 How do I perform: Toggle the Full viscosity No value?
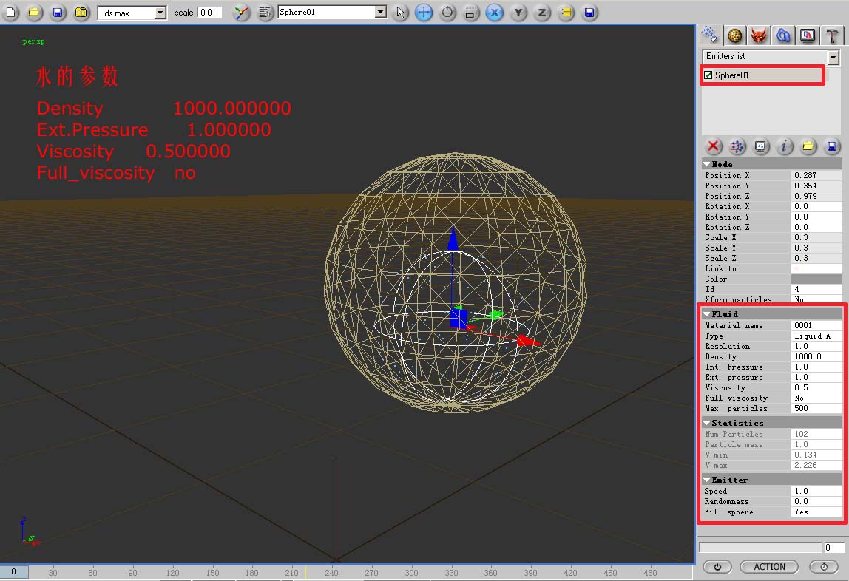(x=816, y=398)
